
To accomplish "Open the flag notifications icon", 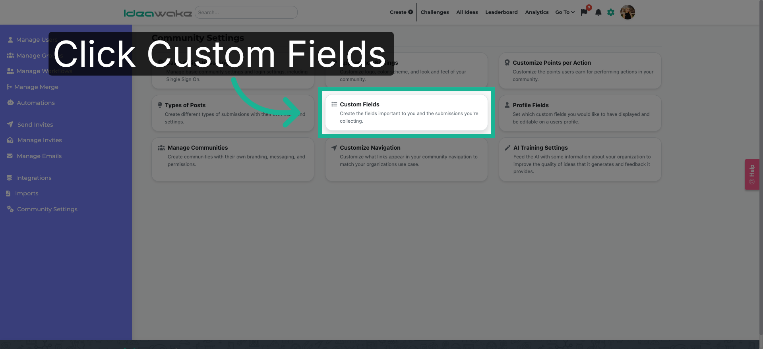I will click(x=584, y=12).
